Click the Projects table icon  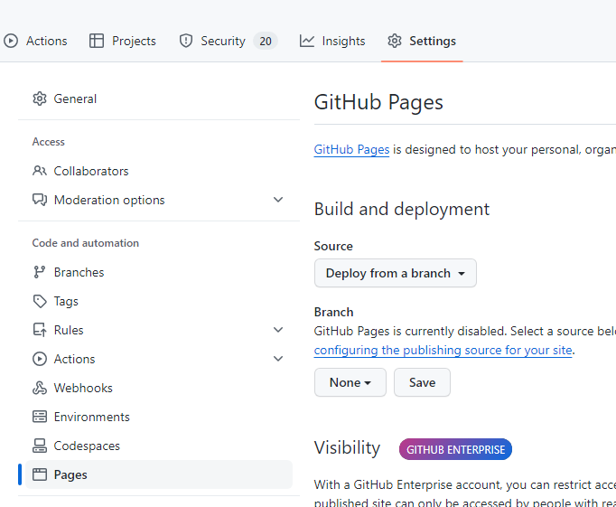97,41
